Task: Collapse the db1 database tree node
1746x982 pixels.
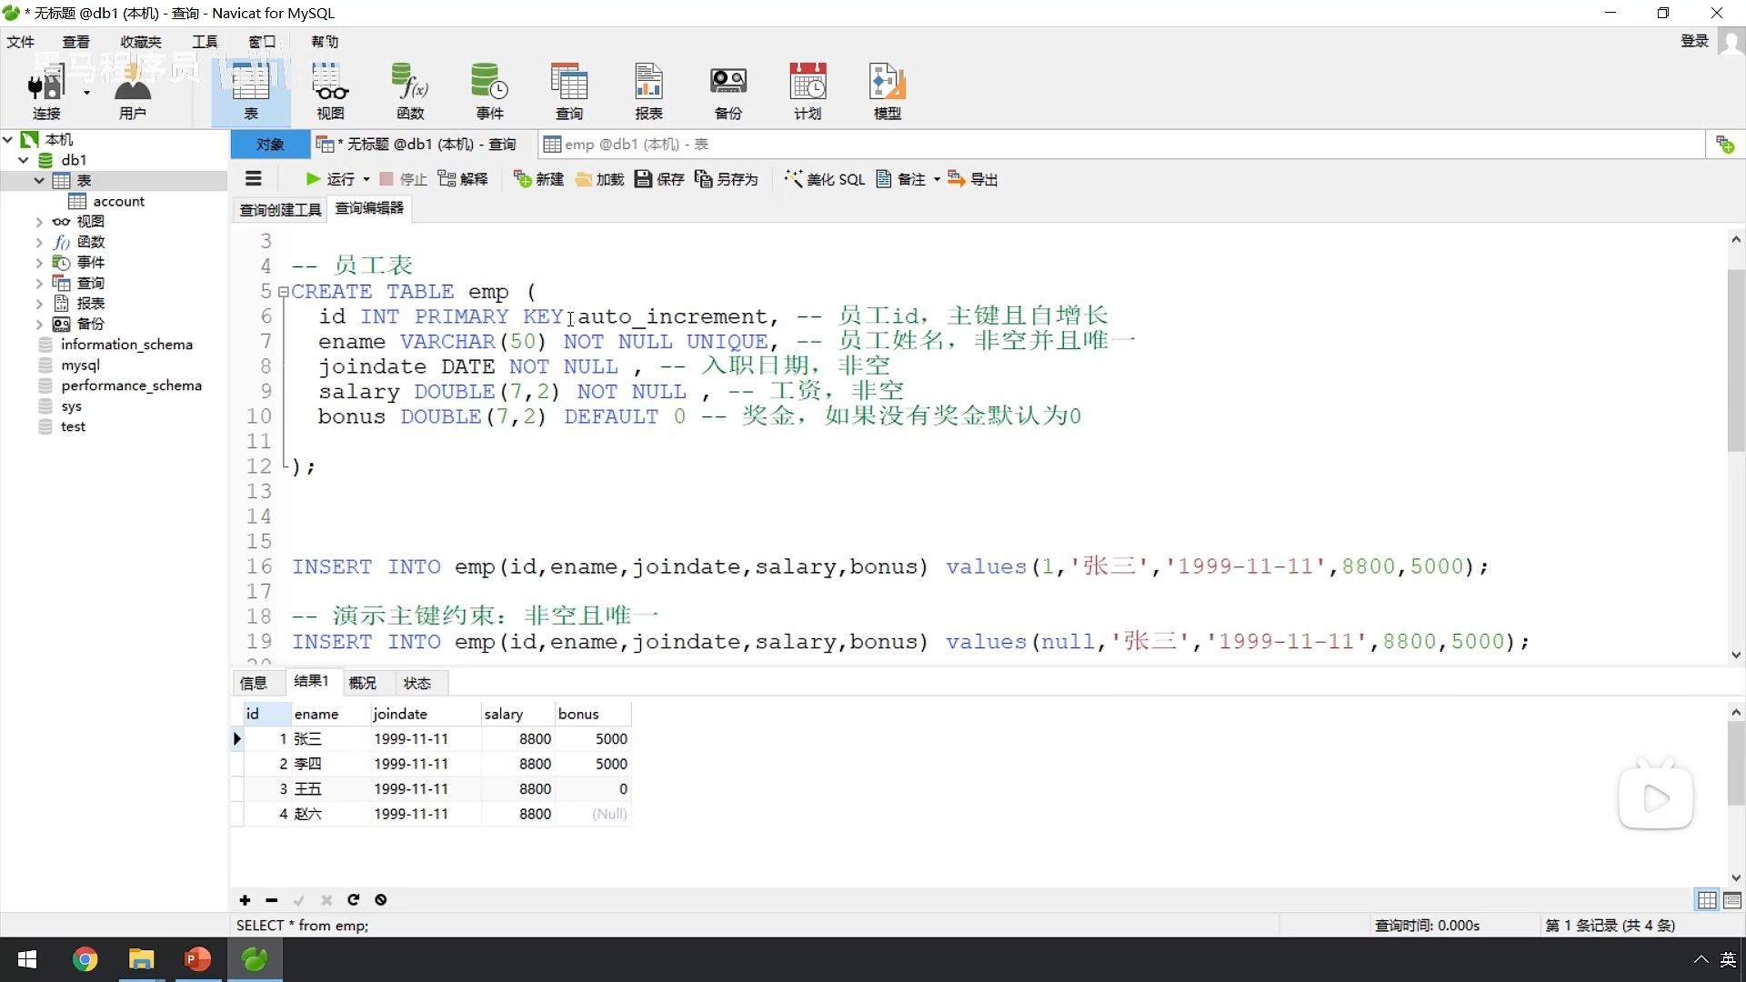Action: [x=24, y=160]
